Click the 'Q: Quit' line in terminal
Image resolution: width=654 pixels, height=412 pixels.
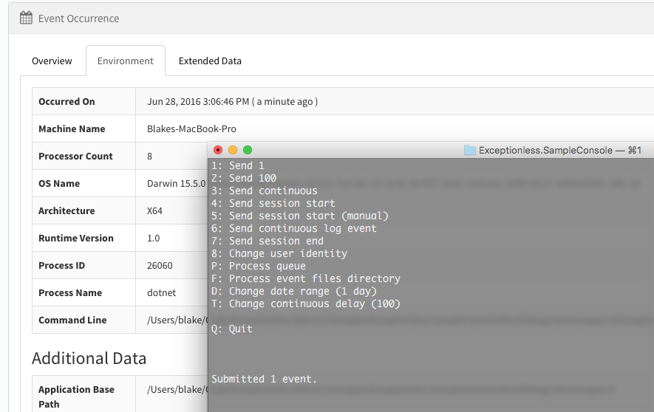tap(232, 329)
